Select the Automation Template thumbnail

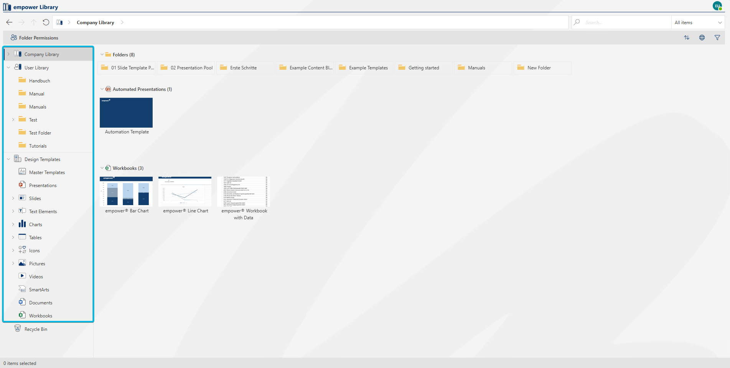[x=126, y=113]
